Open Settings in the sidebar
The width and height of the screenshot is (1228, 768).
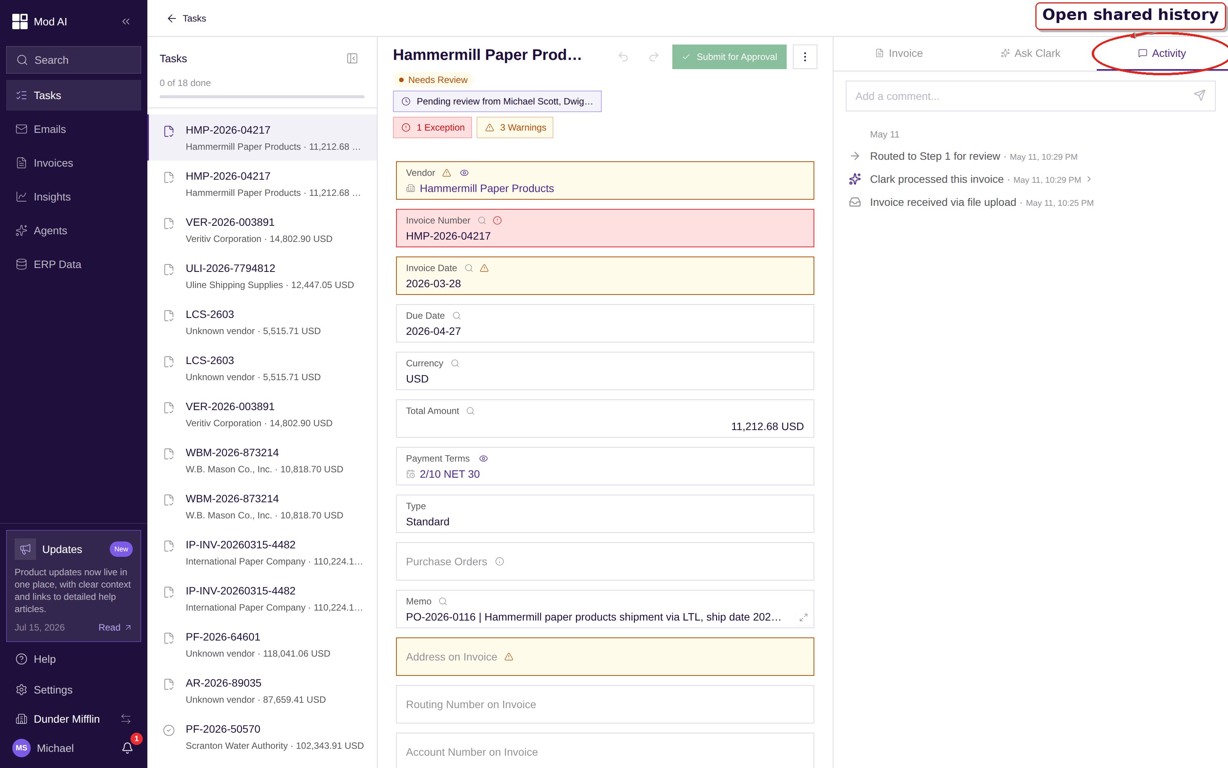click(x=74, y=690)
